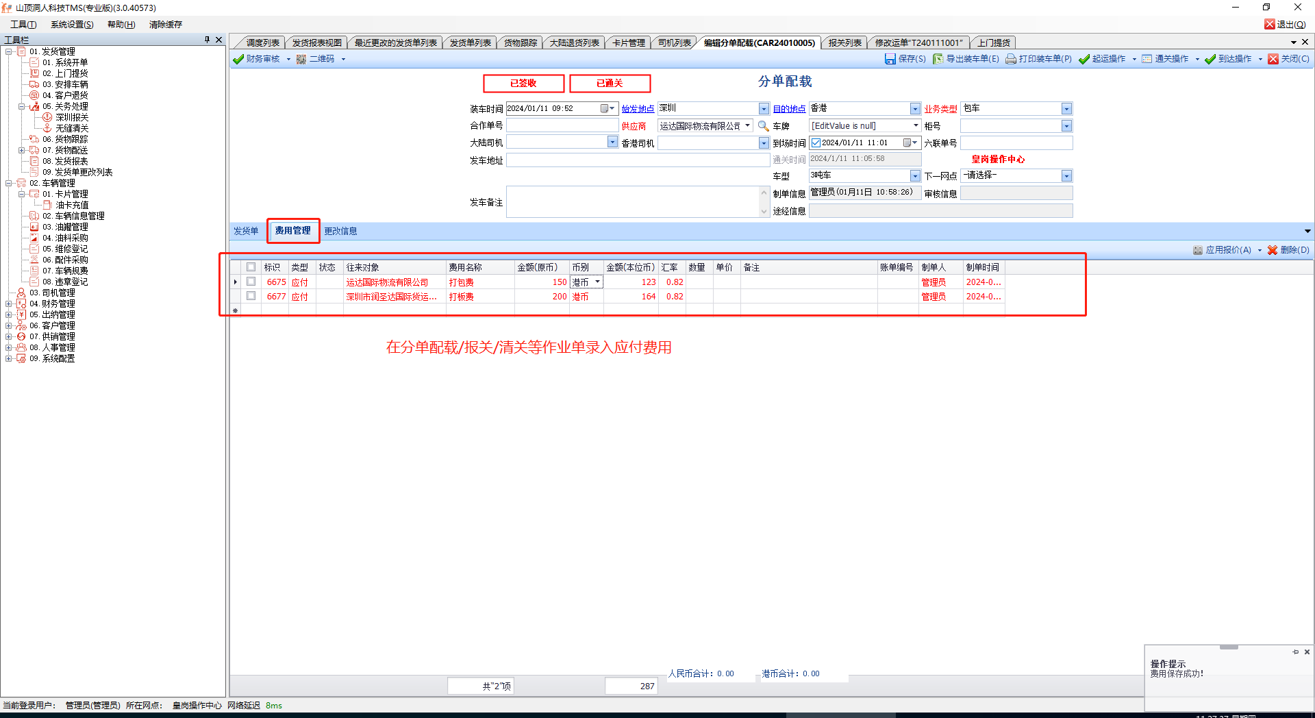This screenshot has width=1315, height=718.
Task: Click into the 合作单号 input field
Action: tap(562, 125)
